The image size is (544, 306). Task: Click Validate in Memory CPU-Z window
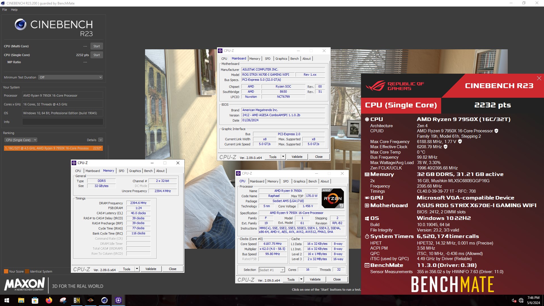point(151,269)
